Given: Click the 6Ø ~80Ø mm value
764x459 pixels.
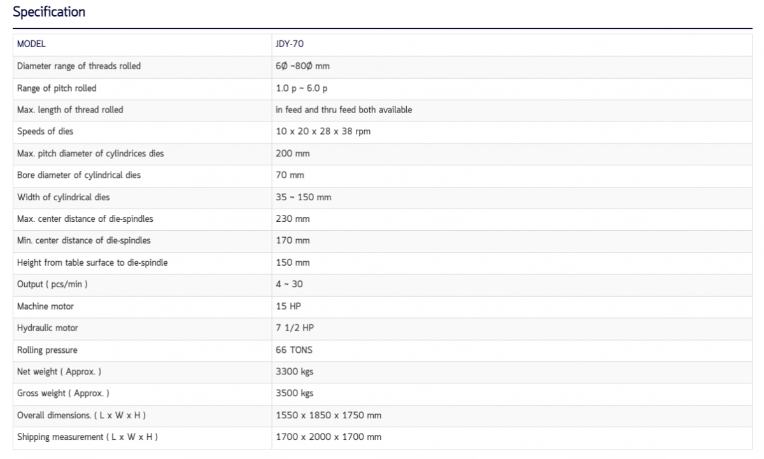Looking at the screenshot, I should (302, 66).
